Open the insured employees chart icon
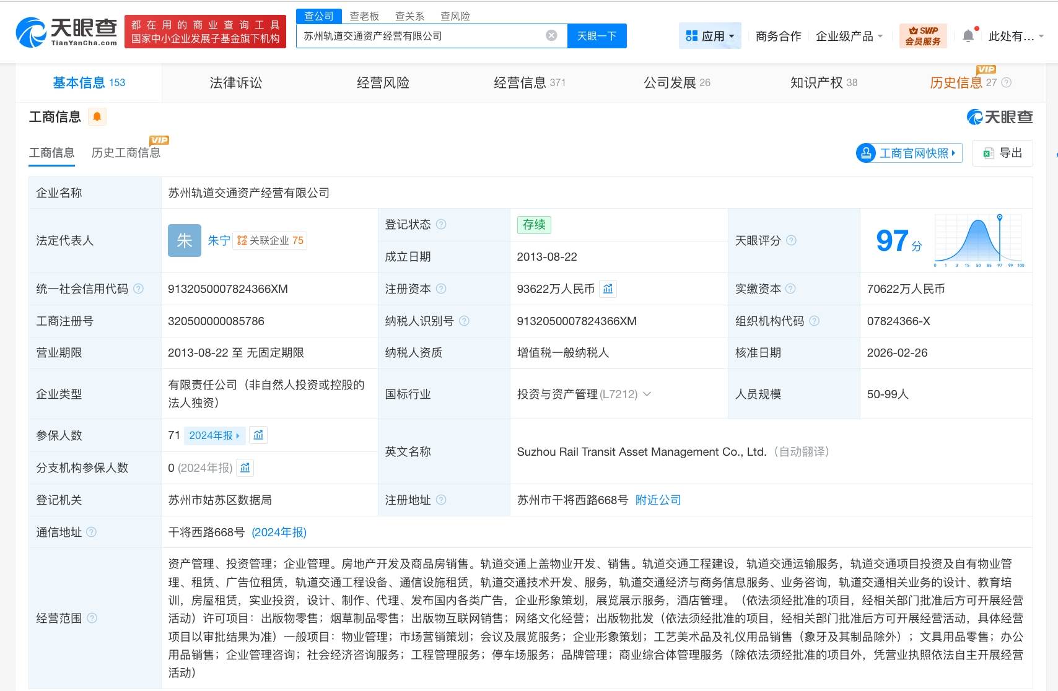This screenshot has height=691, width=1058. (x=258, y=435)
